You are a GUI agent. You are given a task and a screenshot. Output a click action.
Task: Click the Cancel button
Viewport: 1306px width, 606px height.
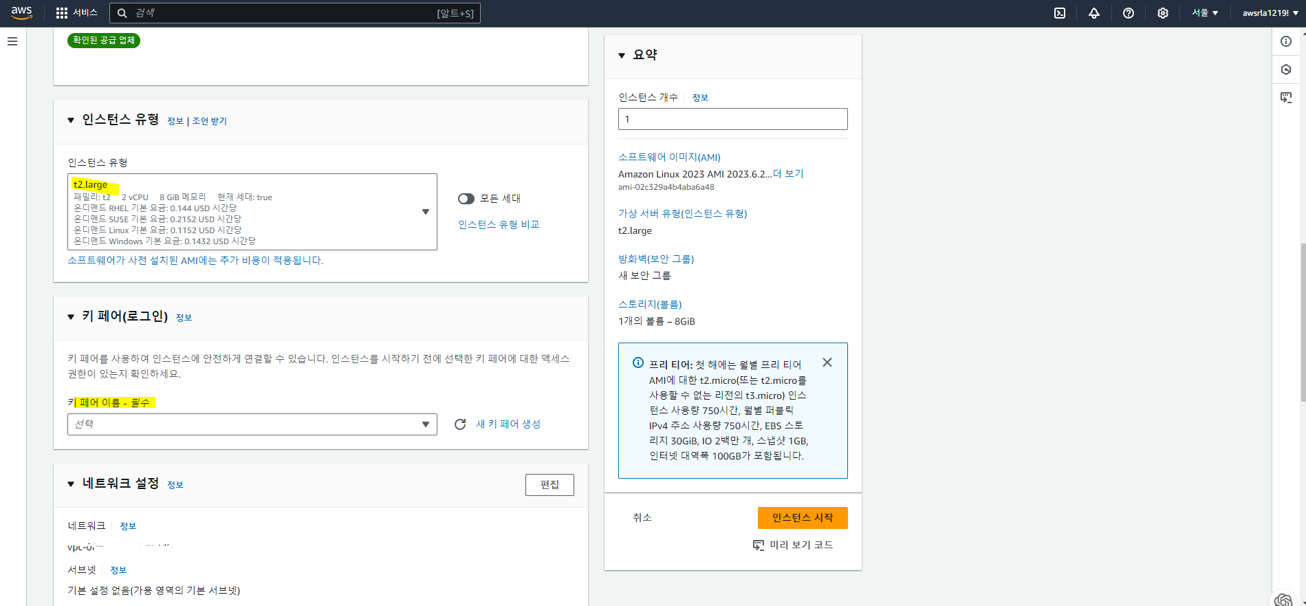tap(642, 518)
